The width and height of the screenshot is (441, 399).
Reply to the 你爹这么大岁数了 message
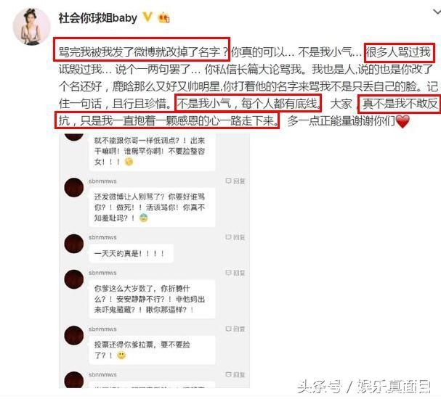click(235, 273)
